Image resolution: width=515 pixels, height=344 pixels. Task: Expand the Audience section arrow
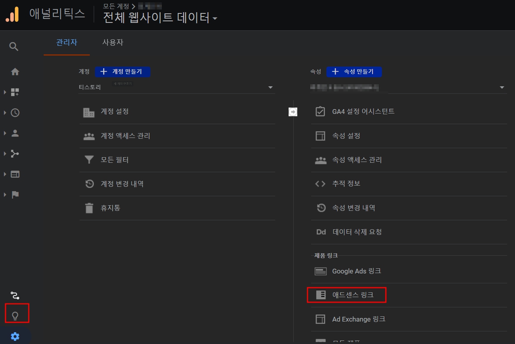click(5, 133)
